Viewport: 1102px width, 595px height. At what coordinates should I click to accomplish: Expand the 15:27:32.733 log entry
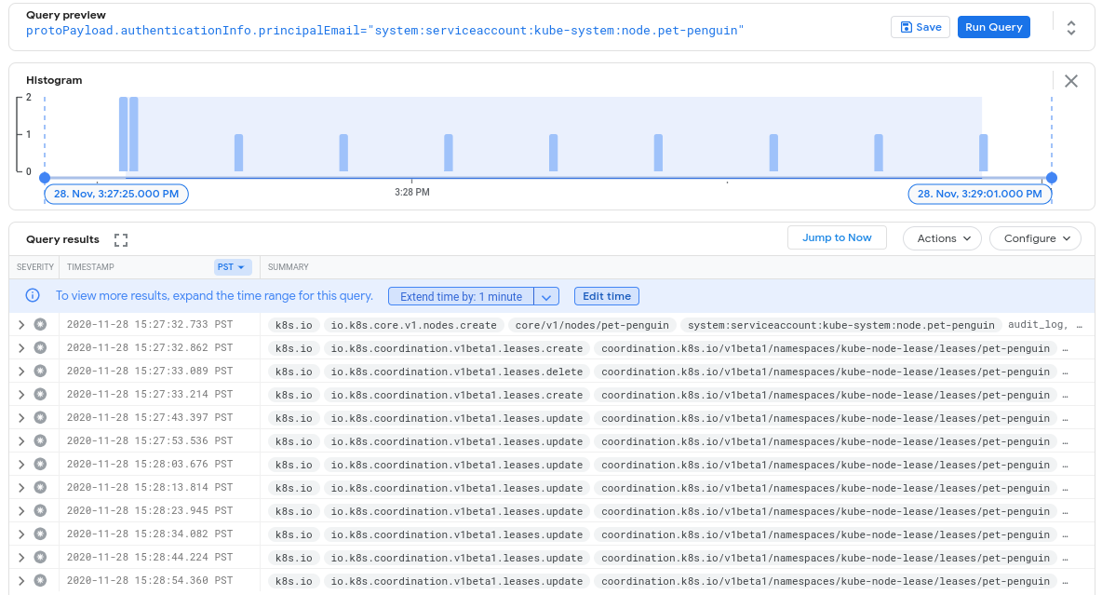pyautogui.click(x=21, y=325)
